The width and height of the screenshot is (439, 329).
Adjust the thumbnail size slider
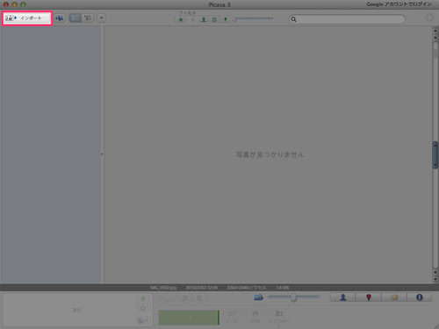293,297
